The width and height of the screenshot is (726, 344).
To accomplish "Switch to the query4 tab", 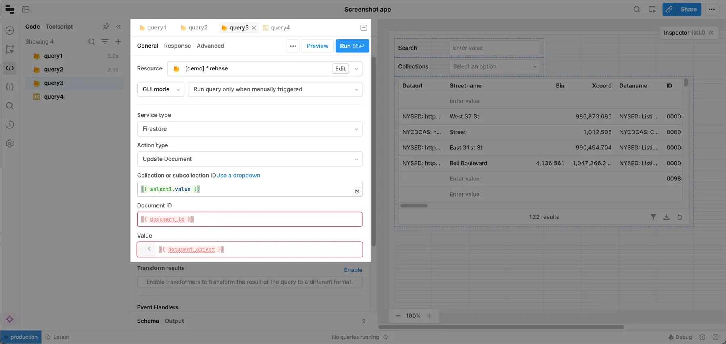I will point(276,28).
